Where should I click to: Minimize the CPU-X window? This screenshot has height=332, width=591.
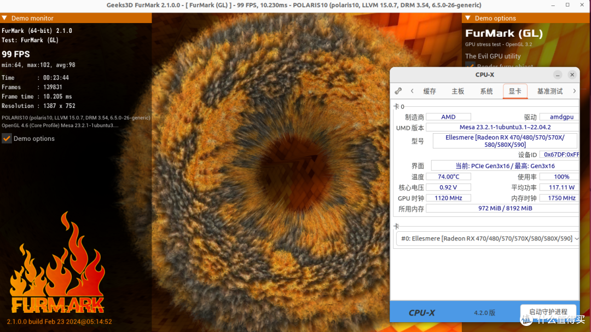(557, 75)
